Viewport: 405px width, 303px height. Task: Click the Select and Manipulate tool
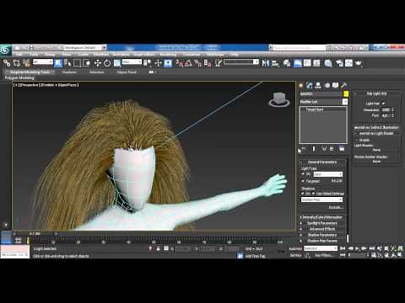(158, 63)
